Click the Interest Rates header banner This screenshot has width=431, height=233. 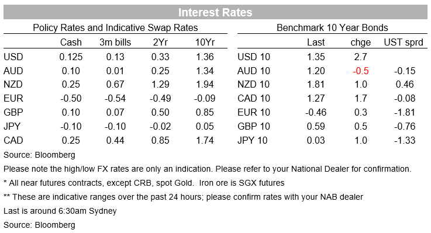click(215, 12)
